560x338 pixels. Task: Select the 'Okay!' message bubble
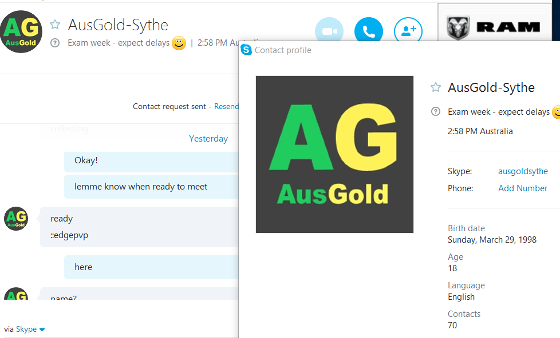click(151, 162)
